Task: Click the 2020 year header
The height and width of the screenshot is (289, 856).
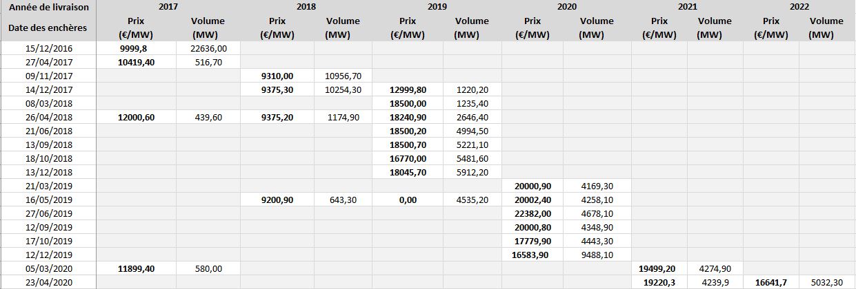Action: click(566, 8)
